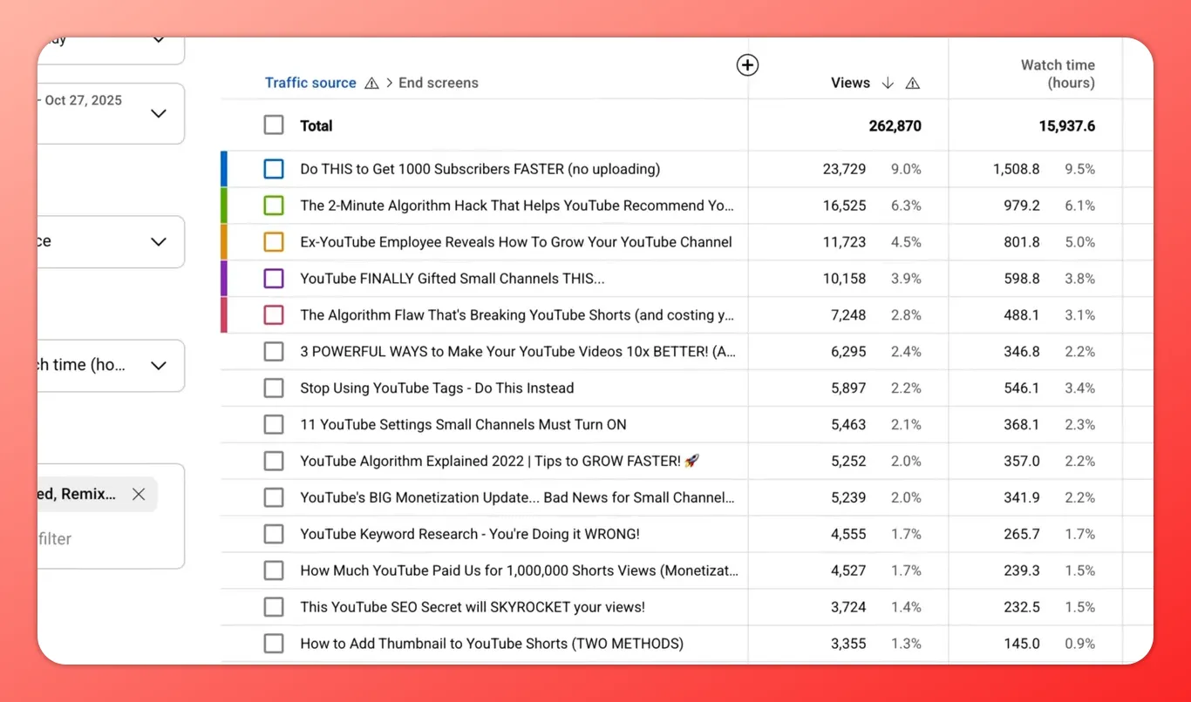Open video 'Ex-YouTube Employee Reveals How To Grow'
The image size is (1191, 702).
pos(516,242)
